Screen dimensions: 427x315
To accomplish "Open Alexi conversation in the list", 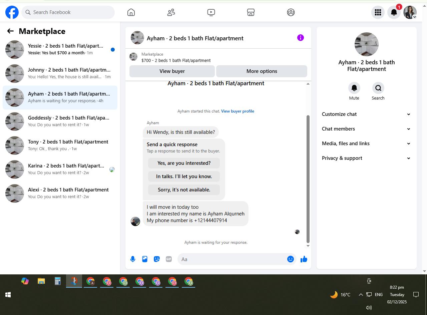I will 60,193.
